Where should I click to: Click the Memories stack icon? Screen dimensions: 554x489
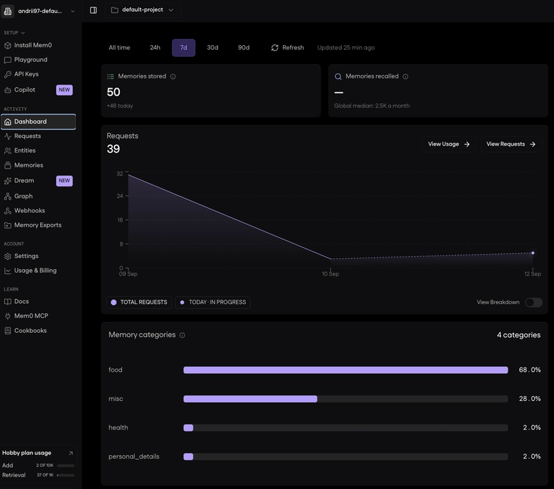click(8, 165)
